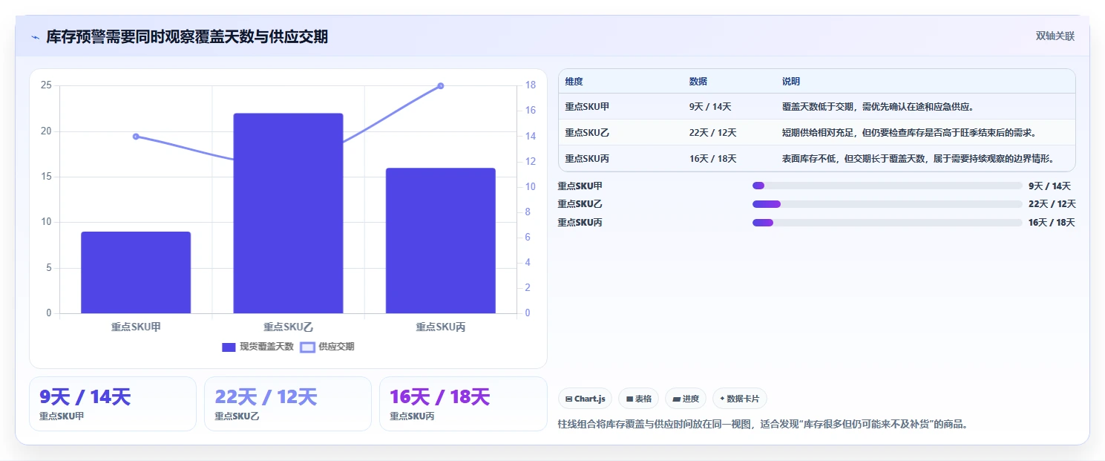Click the sparkle icon in 数据卡片 chip

click(722, 399)
